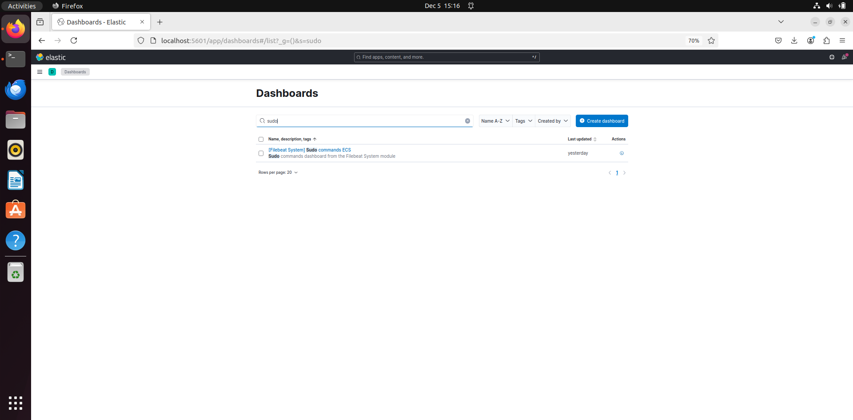
Task: Show site information shield icon
Action: (x=141, y=40)
